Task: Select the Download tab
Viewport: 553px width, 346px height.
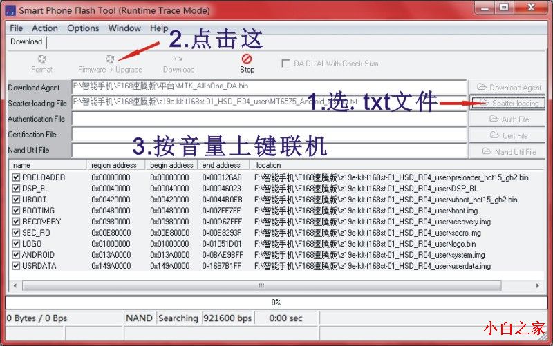Action: [x=26, y=41]
